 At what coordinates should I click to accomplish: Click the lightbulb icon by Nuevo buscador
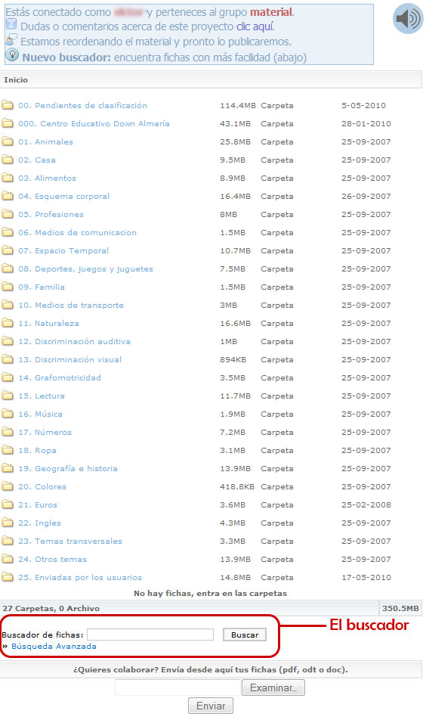coord(11,55)
